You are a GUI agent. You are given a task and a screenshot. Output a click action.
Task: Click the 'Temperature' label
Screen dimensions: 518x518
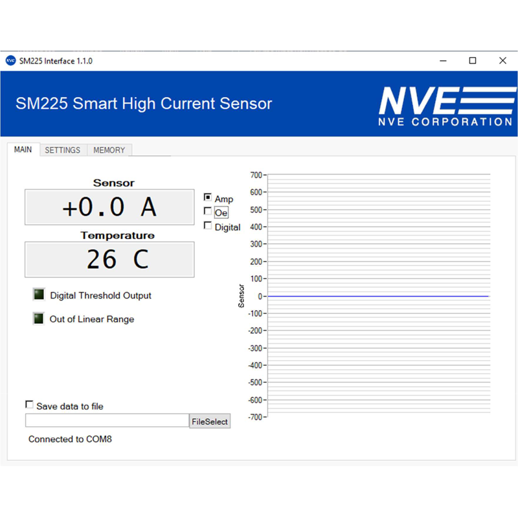coord(118,235)
